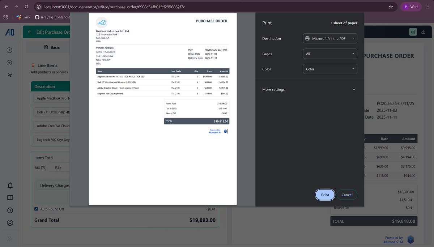This screenshot has height=247, width=434.
Task: Open the n7ai GitHub bookmark
Action: [x=52, y=17]
